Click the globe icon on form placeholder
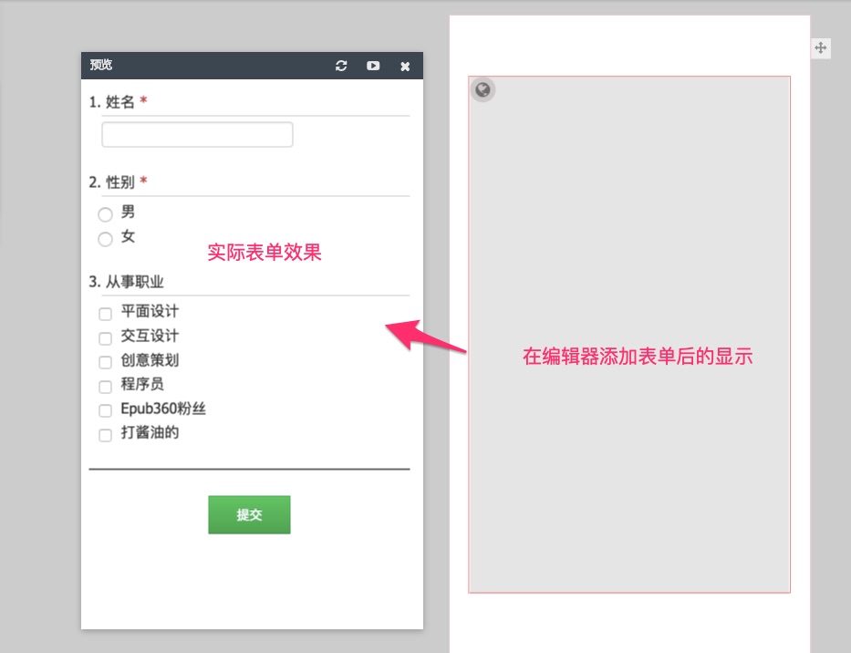 [x=483, y=89]
